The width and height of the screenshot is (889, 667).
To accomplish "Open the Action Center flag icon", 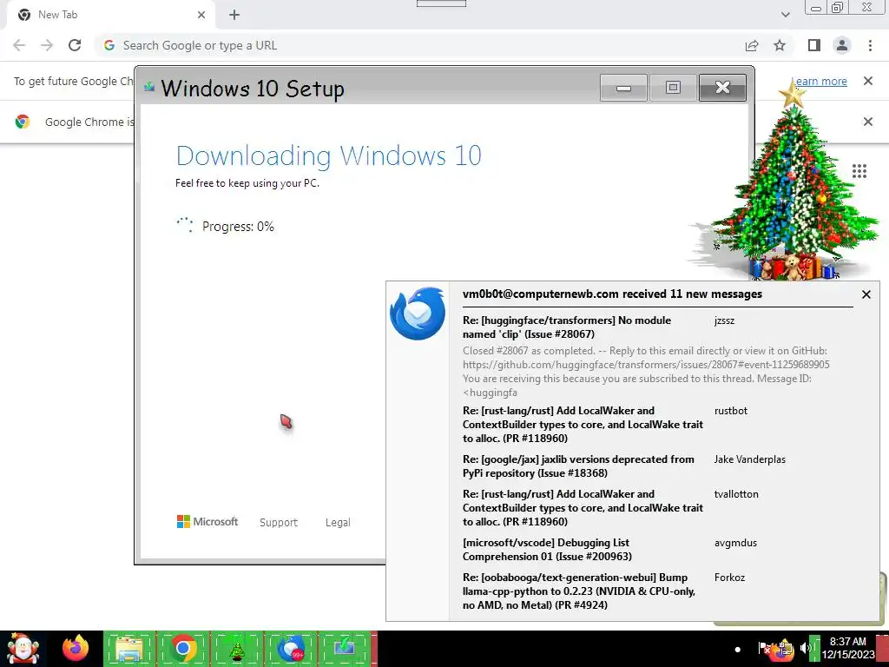I will [764, 648].
